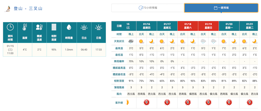Click the sunny weather icon for 01/16 daytime
This screenshot has width=261, height=111.
click(x=141, y=41)
